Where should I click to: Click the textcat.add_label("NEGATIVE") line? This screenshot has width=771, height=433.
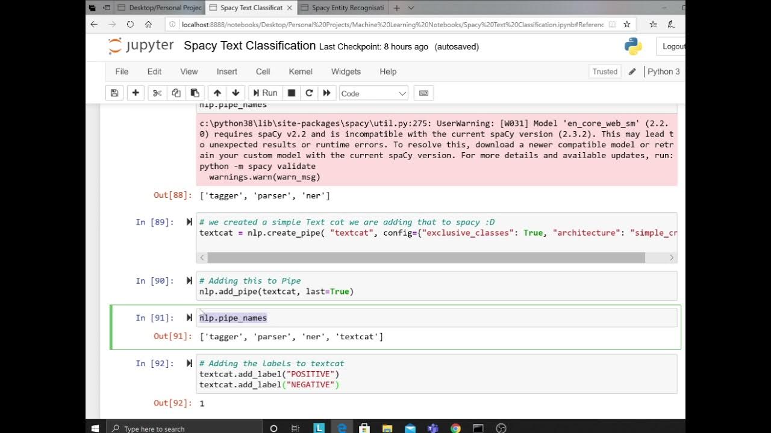pos(269,385)
